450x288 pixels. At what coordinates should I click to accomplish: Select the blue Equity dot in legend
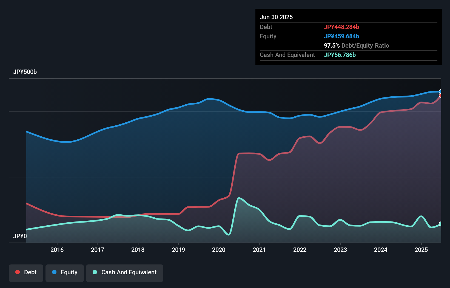55,272
